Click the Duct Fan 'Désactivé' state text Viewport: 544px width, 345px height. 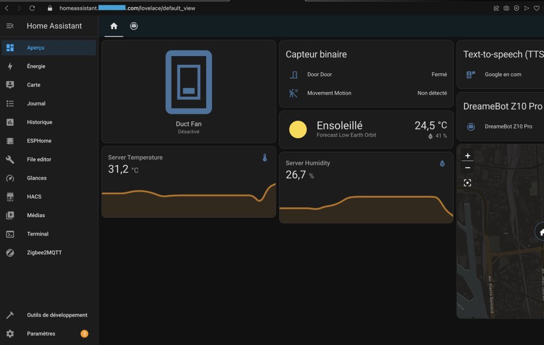[189, 132]
